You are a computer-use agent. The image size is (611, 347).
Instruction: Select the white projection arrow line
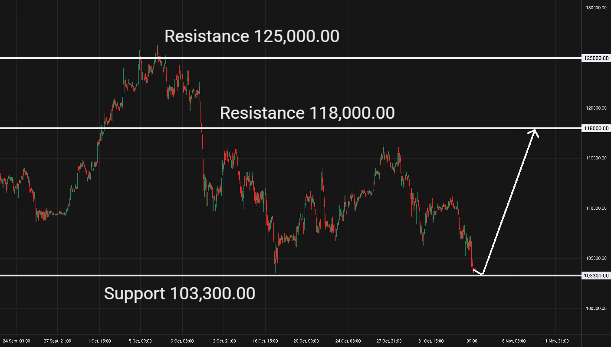coord(510,202)
